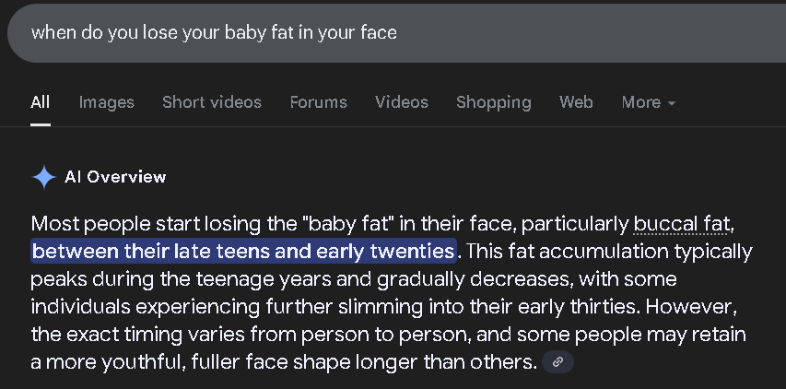
Task: Expand the More dropdown menu
Action: 649,102
